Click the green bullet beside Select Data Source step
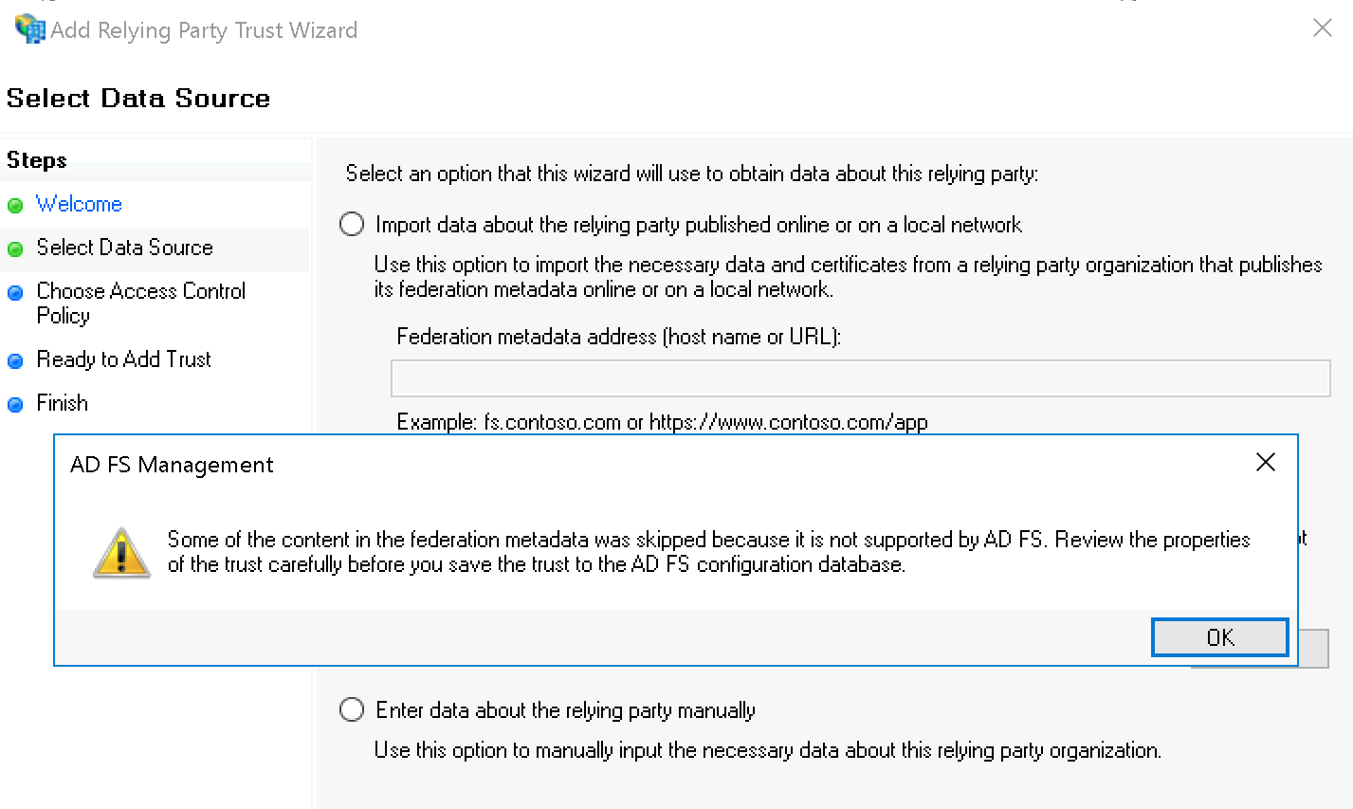Viewport: 1353px width, 809px height. click(x=15, y=249)
